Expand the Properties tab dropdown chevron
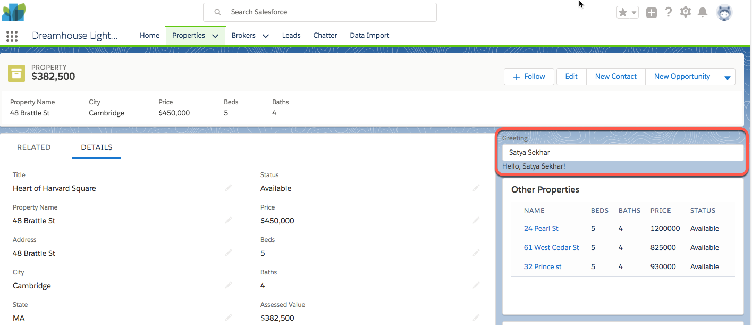 [215, 36]
